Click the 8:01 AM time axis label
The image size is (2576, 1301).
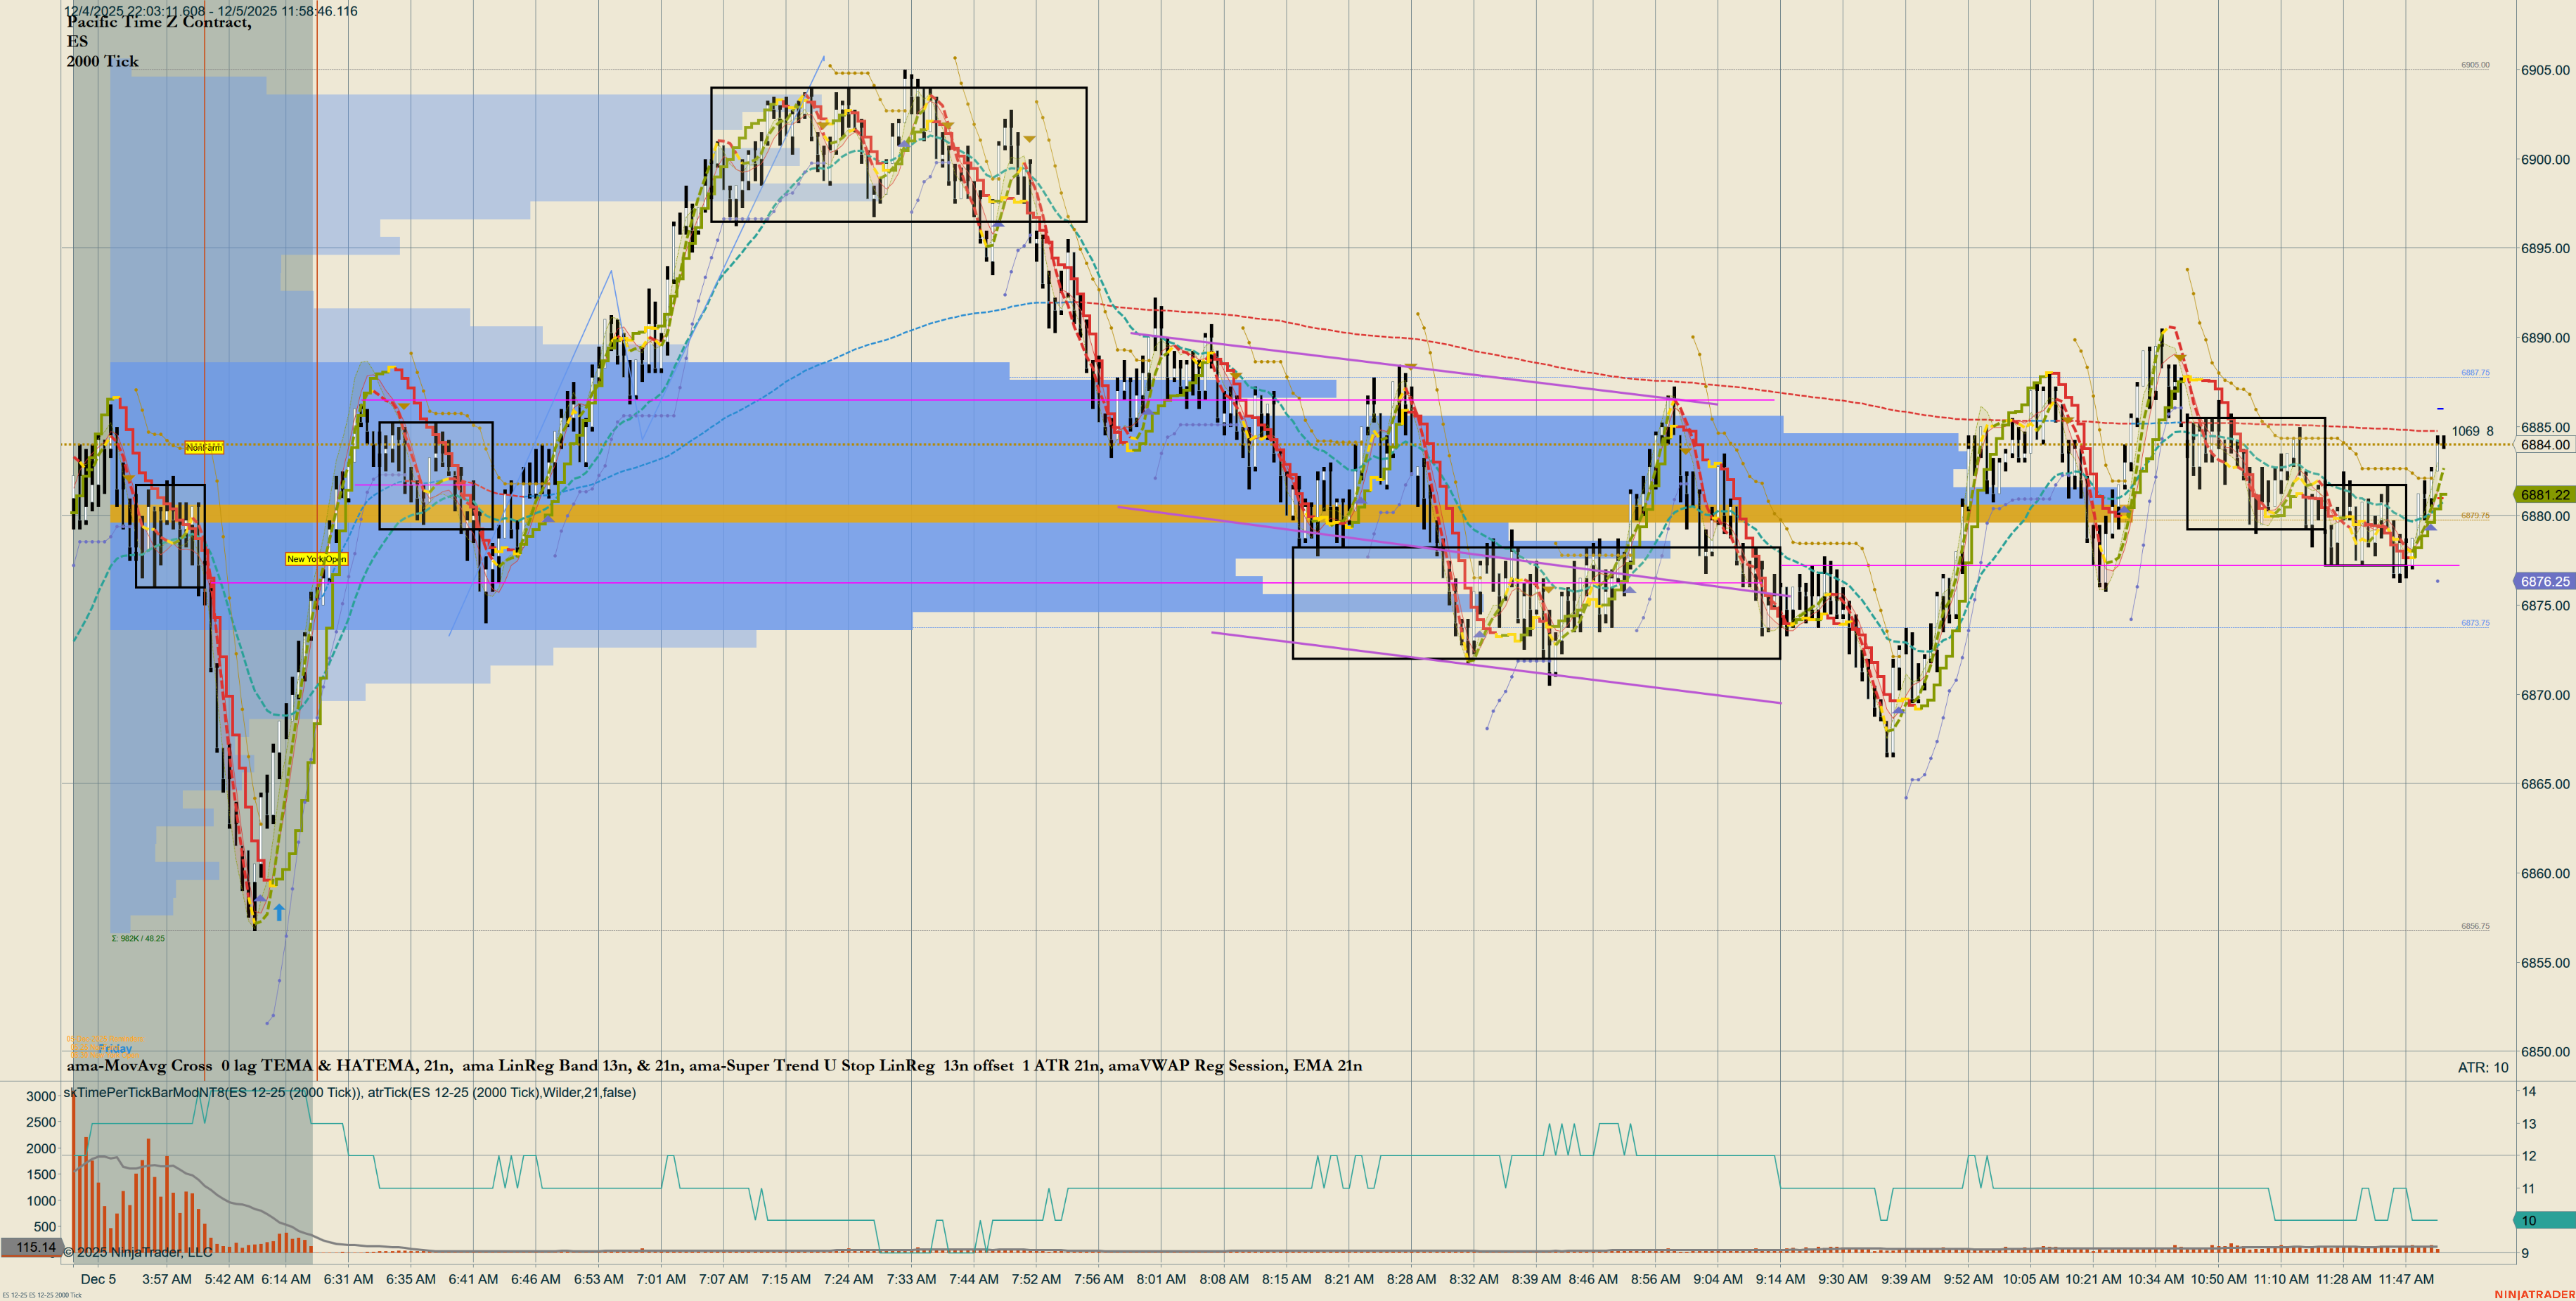[1161, 1279]
